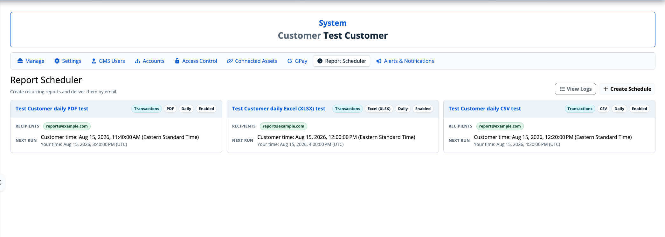This screenshot has height=237, width=665.
Task: Click the GPay Google icon
Action: pos(290,61)
